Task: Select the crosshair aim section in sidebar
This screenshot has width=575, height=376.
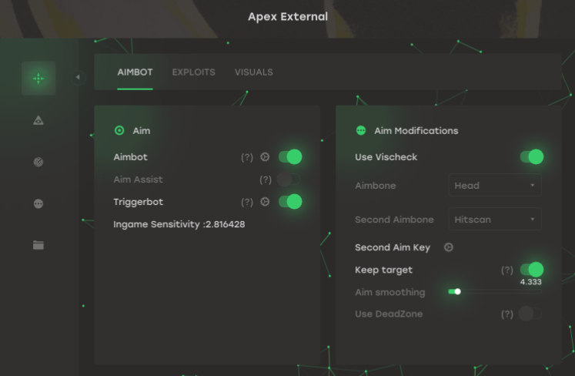Action: click(38, 79)
